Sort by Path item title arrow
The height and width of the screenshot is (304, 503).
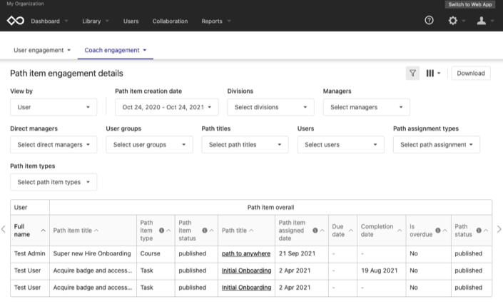96,230
